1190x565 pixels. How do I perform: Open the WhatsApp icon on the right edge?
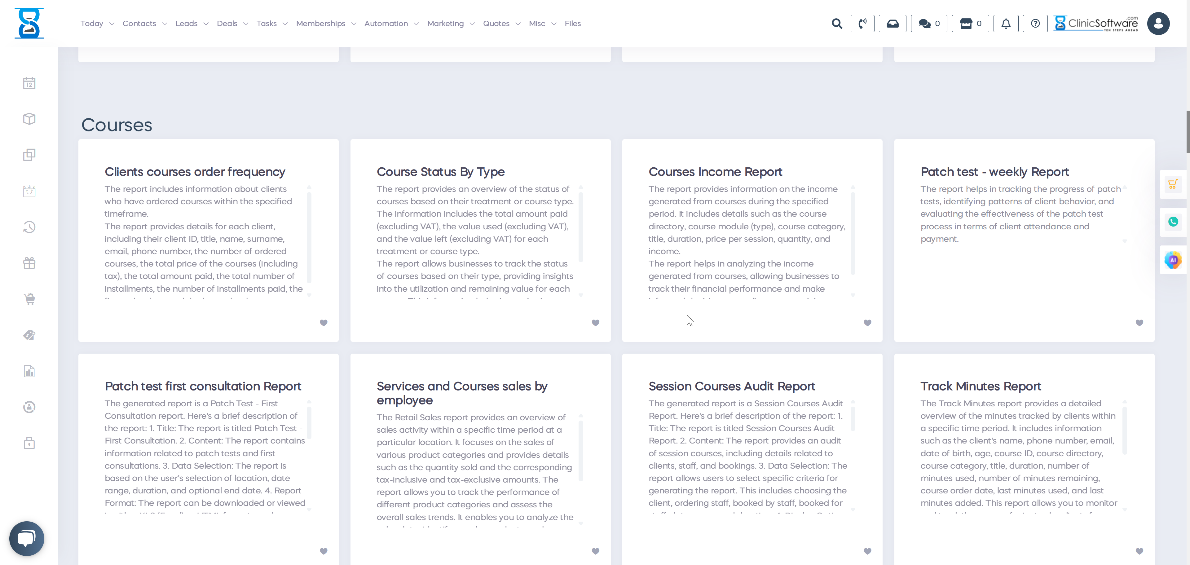pos(1173,221)
